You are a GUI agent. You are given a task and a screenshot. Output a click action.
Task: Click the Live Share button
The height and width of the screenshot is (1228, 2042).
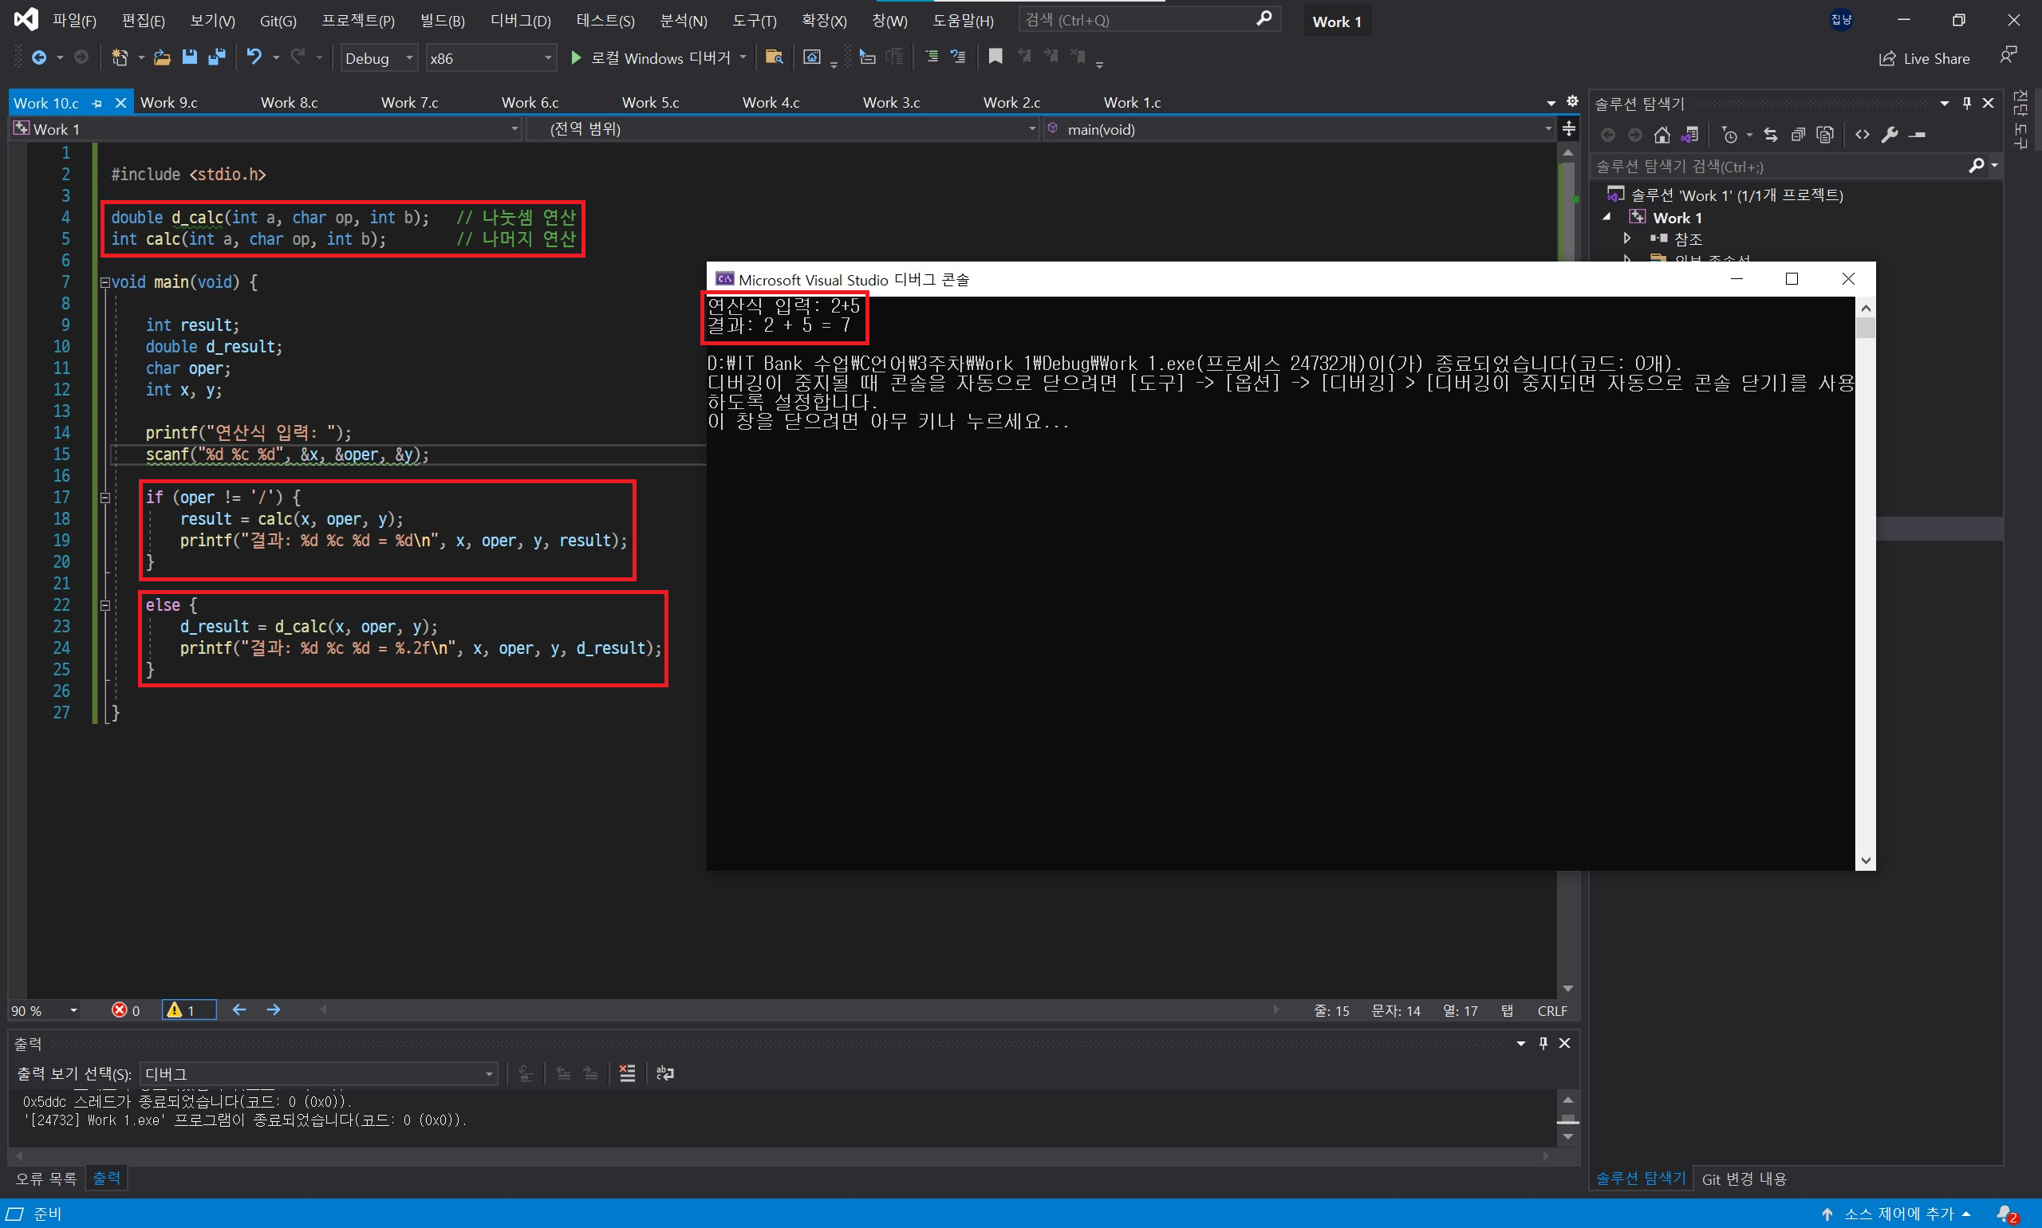click(1924, 58)
